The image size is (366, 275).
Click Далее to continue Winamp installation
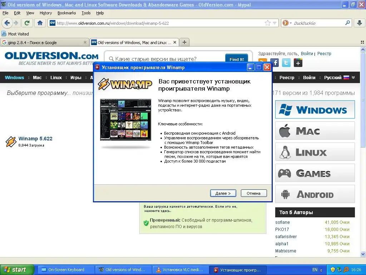coord(223,193)
